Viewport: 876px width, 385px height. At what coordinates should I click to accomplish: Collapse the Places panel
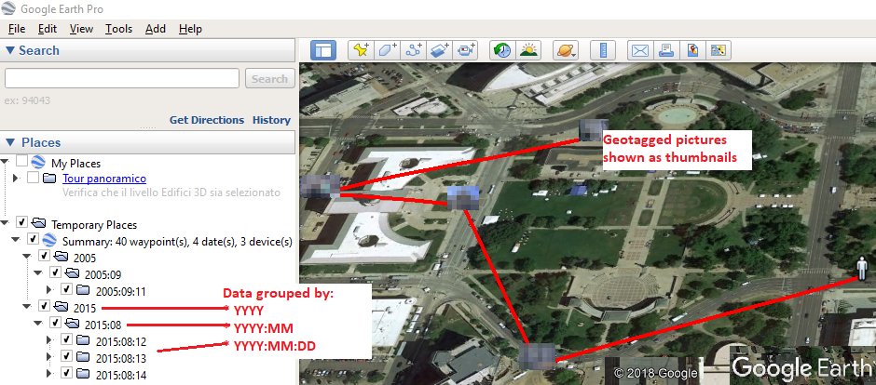(x=9, y=142)
